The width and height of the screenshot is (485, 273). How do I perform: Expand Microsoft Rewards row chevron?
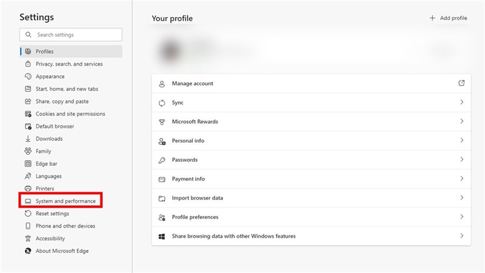pyautogui.click(x=462, y=121)
